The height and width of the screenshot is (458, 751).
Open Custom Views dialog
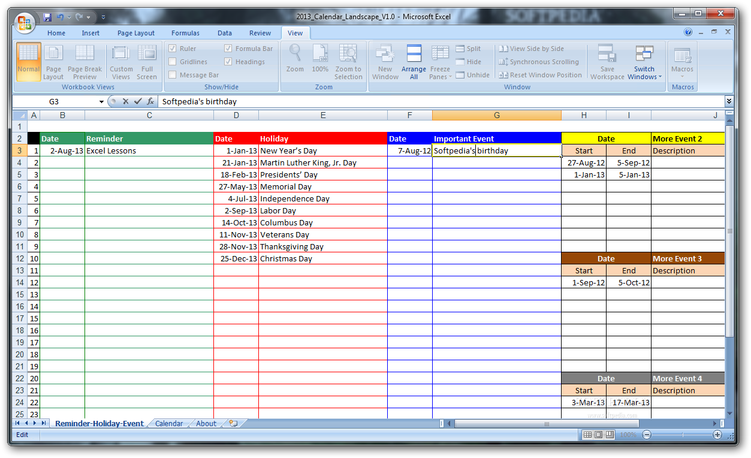(x=121, y=62)
